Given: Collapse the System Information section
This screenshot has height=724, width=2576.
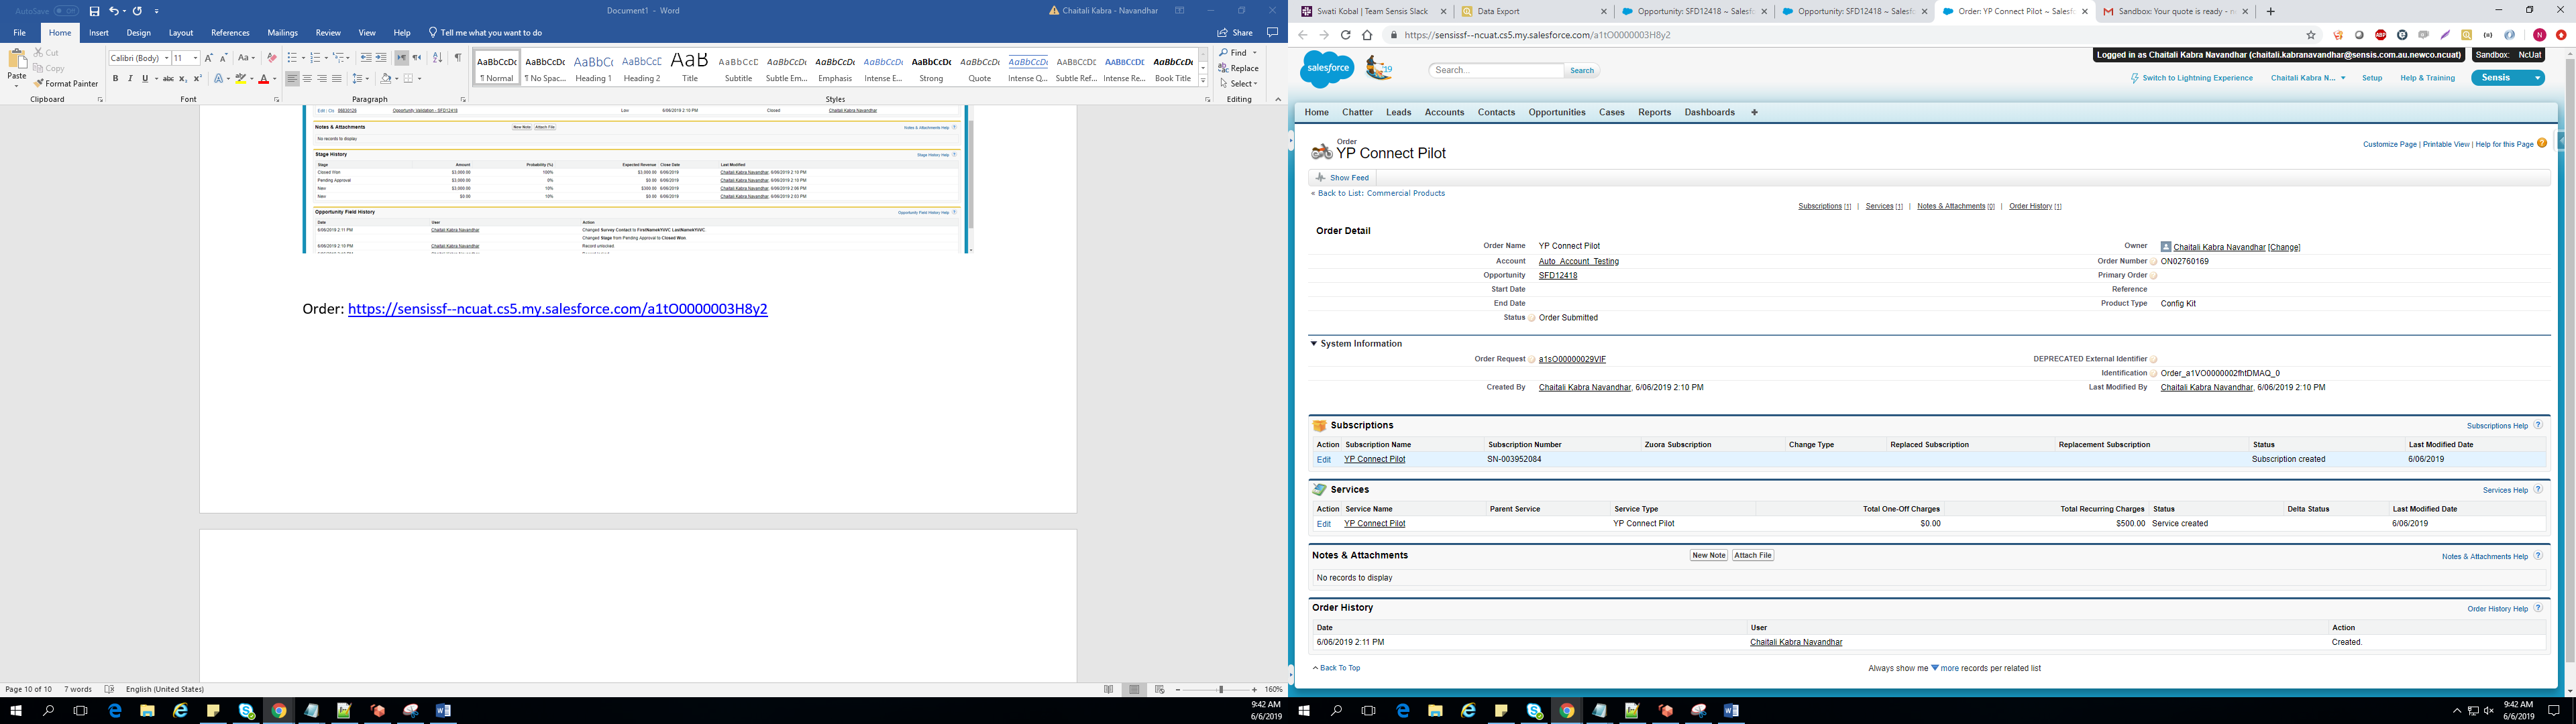Looking at the screenshot, I should pyautogui.click(x=1314, y=343).
